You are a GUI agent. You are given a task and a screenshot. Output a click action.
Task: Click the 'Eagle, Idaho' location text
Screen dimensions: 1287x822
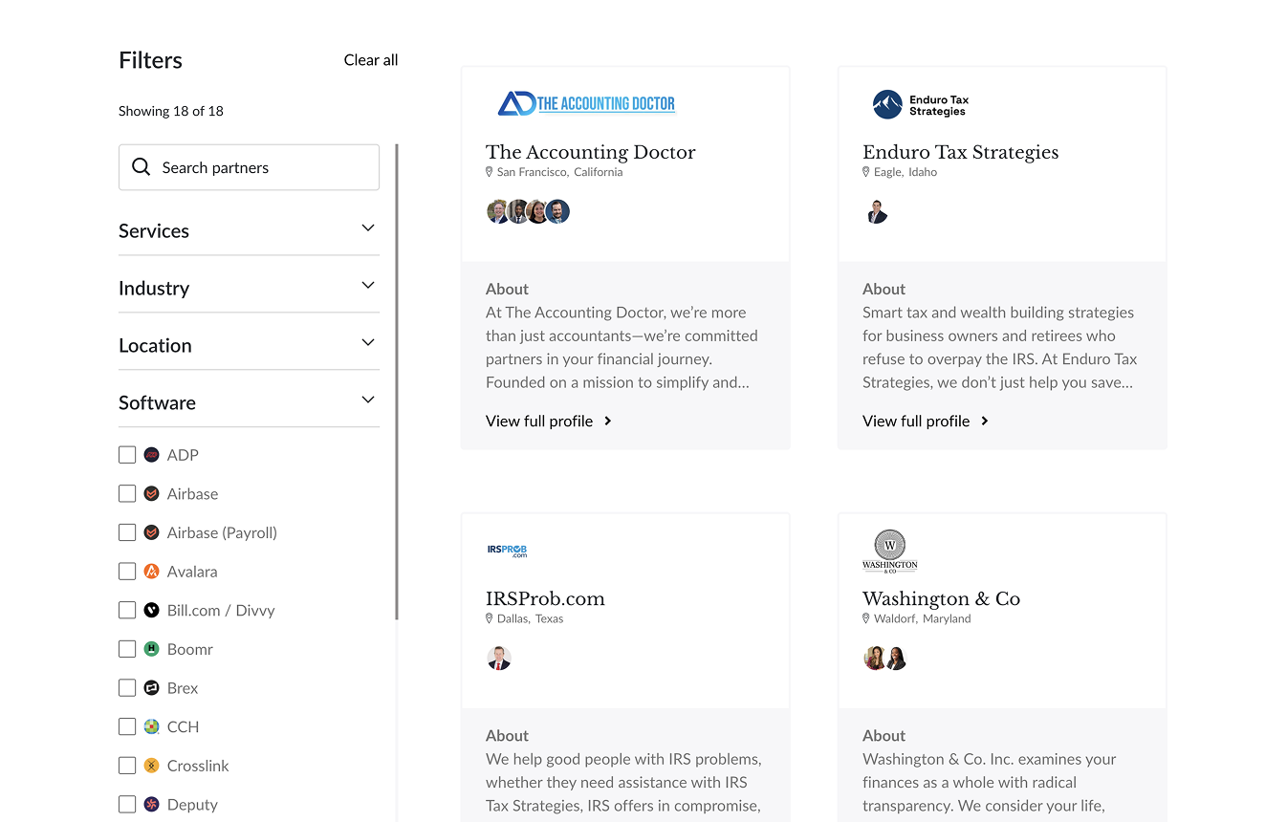[x=905, y=172]
